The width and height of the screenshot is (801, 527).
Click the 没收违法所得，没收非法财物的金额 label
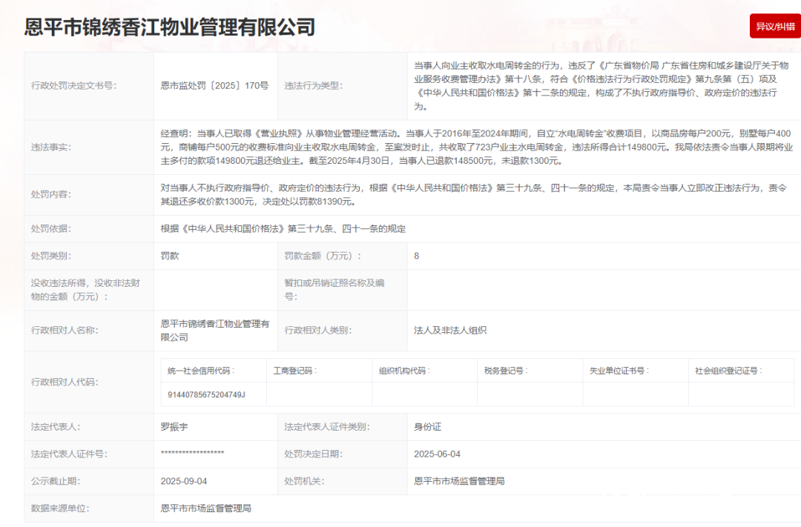[x=85, y=290]
